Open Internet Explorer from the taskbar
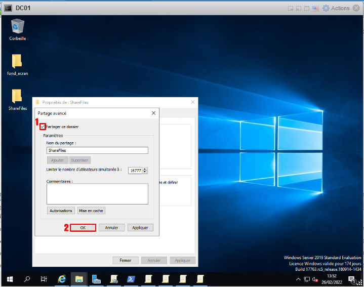The height and width of the screenshot is (287, 364). (x=62, y=279)
